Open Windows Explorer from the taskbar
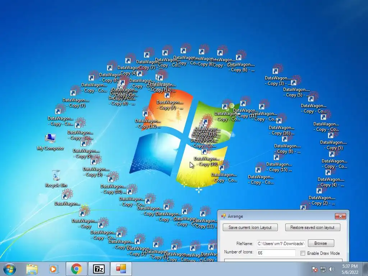Viewport: 368px width, 276px height. pos(32,269)
